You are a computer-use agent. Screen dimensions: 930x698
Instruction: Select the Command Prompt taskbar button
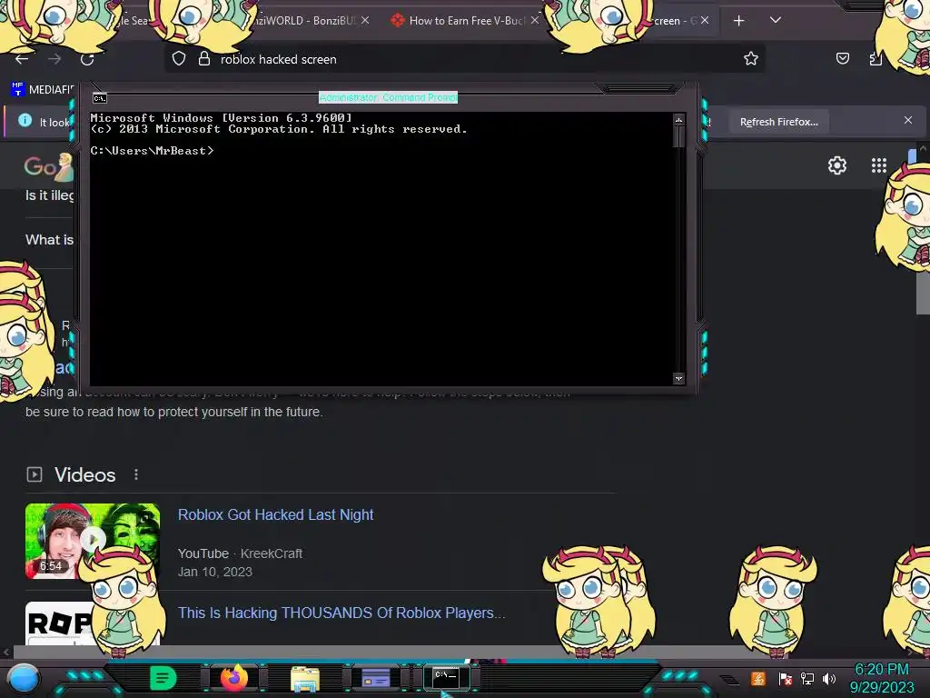coord(446,677)
